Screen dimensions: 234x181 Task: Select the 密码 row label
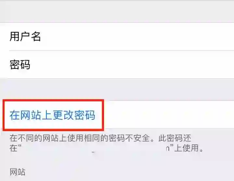point(20,64)
